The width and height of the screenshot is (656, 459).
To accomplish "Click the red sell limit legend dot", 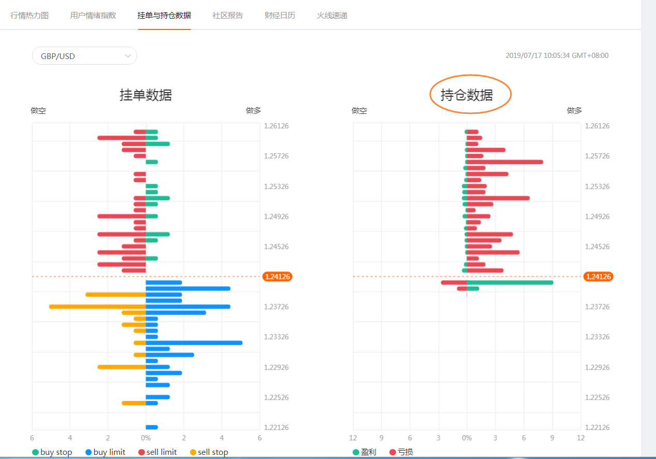I will [142, 452].
